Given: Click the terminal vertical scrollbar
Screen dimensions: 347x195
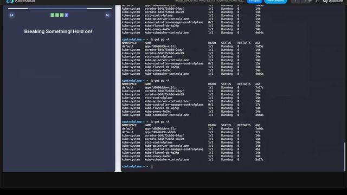Looking at the screenshot, I should point(345,157).
